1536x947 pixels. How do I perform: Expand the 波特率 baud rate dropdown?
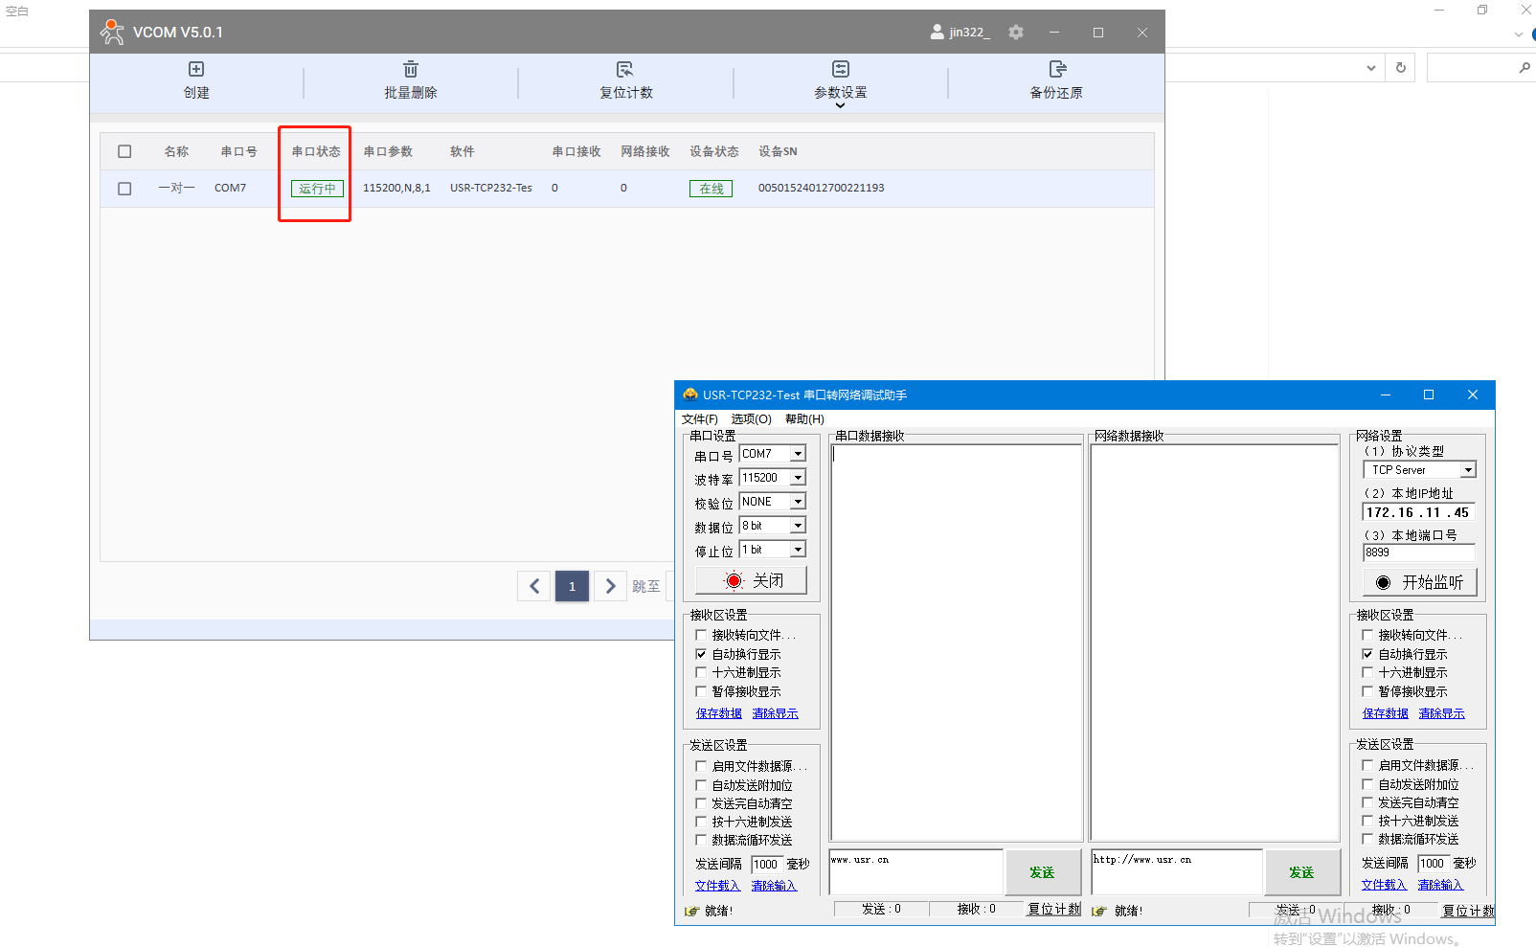[798, 478]
